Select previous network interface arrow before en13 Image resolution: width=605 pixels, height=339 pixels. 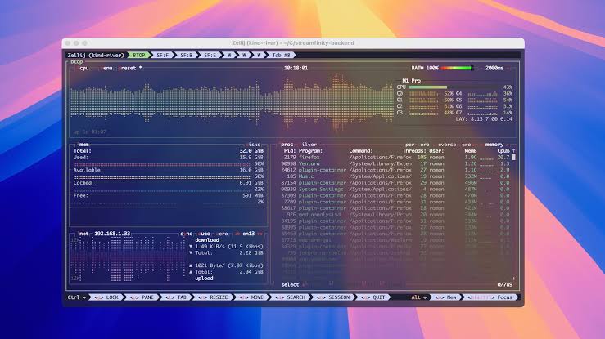[237, 234]
